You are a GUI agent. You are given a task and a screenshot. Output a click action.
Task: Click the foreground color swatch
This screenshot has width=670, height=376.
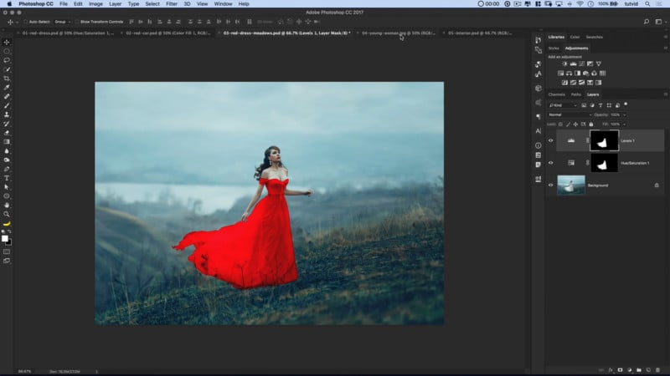click(5, 239)
